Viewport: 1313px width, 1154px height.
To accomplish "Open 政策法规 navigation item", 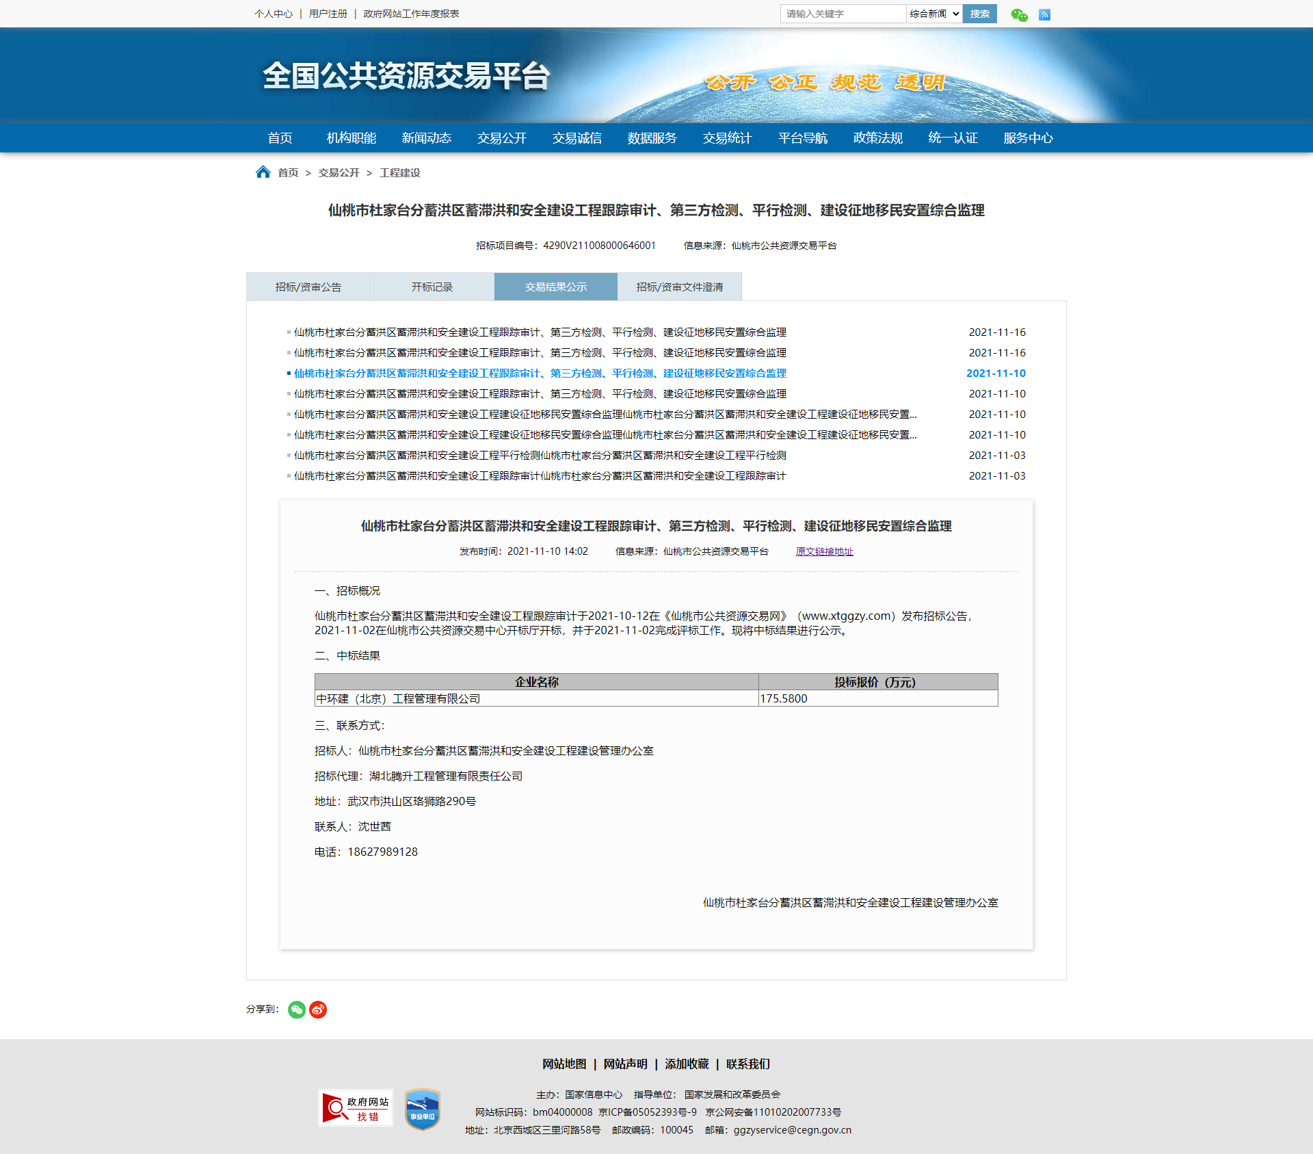I will tap(878, 137).
